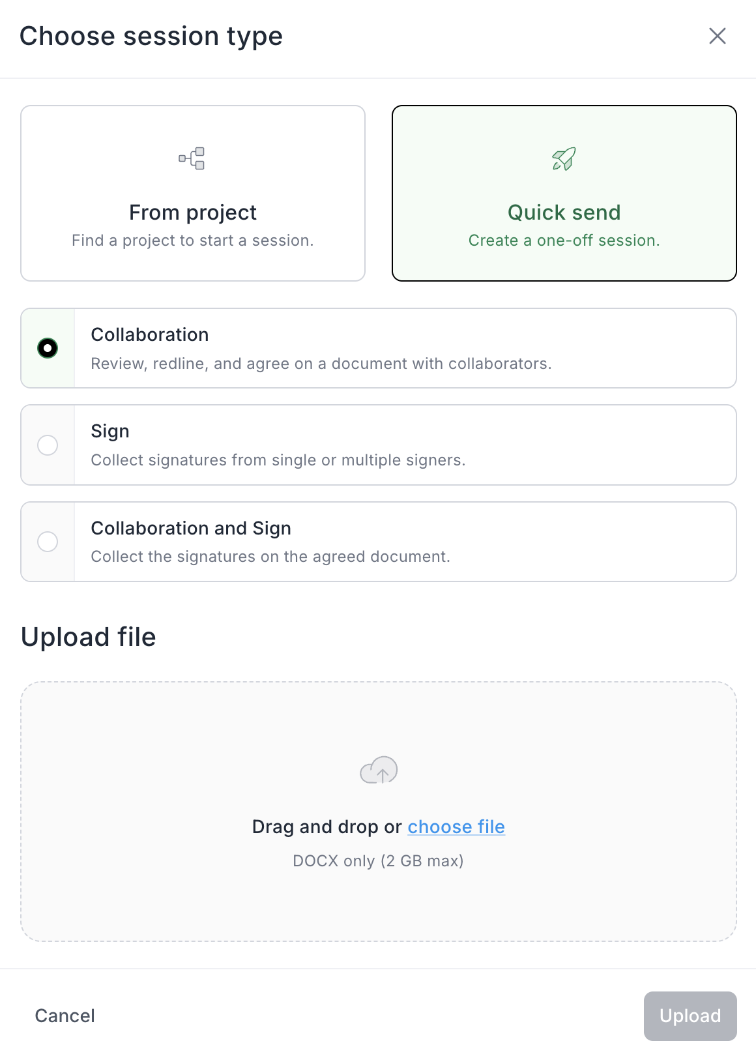Click the Sign option description text

pos(278,460)
